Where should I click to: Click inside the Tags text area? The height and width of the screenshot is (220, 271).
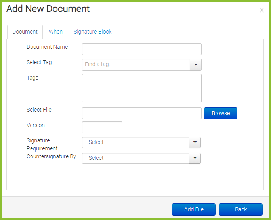click(x=142, y=88)
